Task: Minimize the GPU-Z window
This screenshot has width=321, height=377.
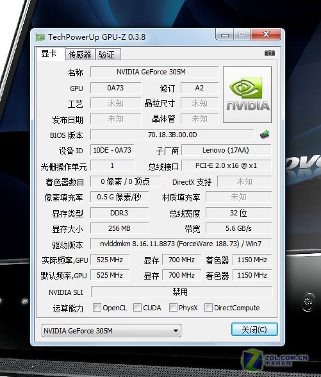Action: (225, 35)
